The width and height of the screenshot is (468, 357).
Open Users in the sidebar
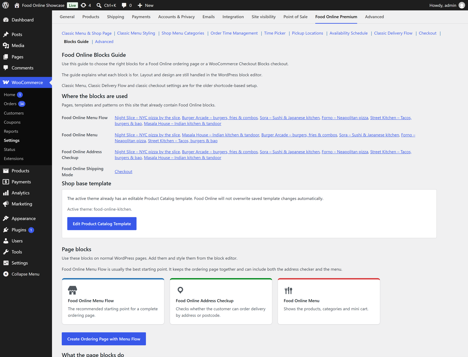(17, 241)
